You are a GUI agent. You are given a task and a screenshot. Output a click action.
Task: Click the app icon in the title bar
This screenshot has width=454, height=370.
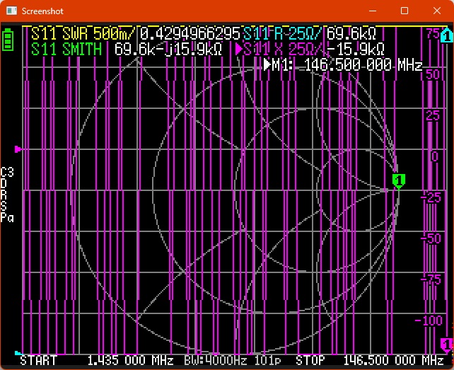(x=10, y=11)
